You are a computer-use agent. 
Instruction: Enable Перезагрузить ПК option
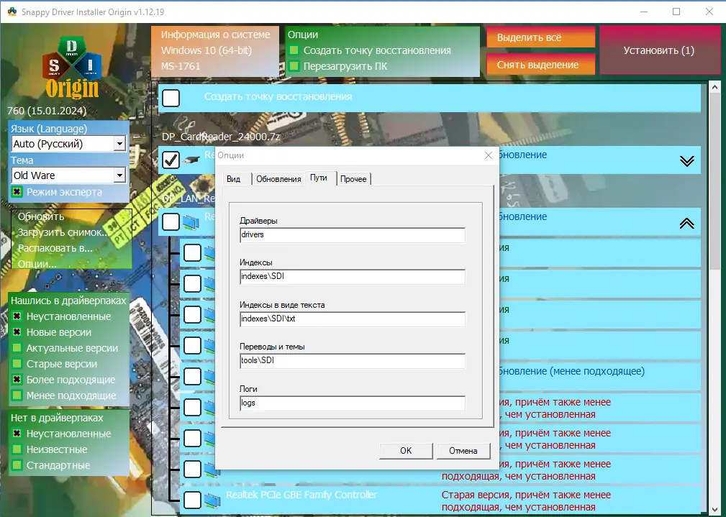click(x=294, y=65)
